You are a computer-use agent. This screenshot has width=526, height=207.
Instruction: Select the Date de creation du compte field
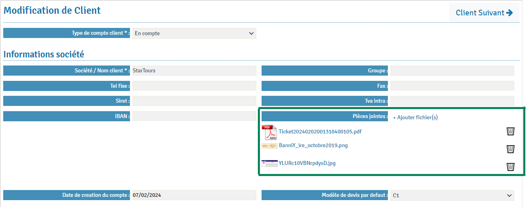point(194,195)
